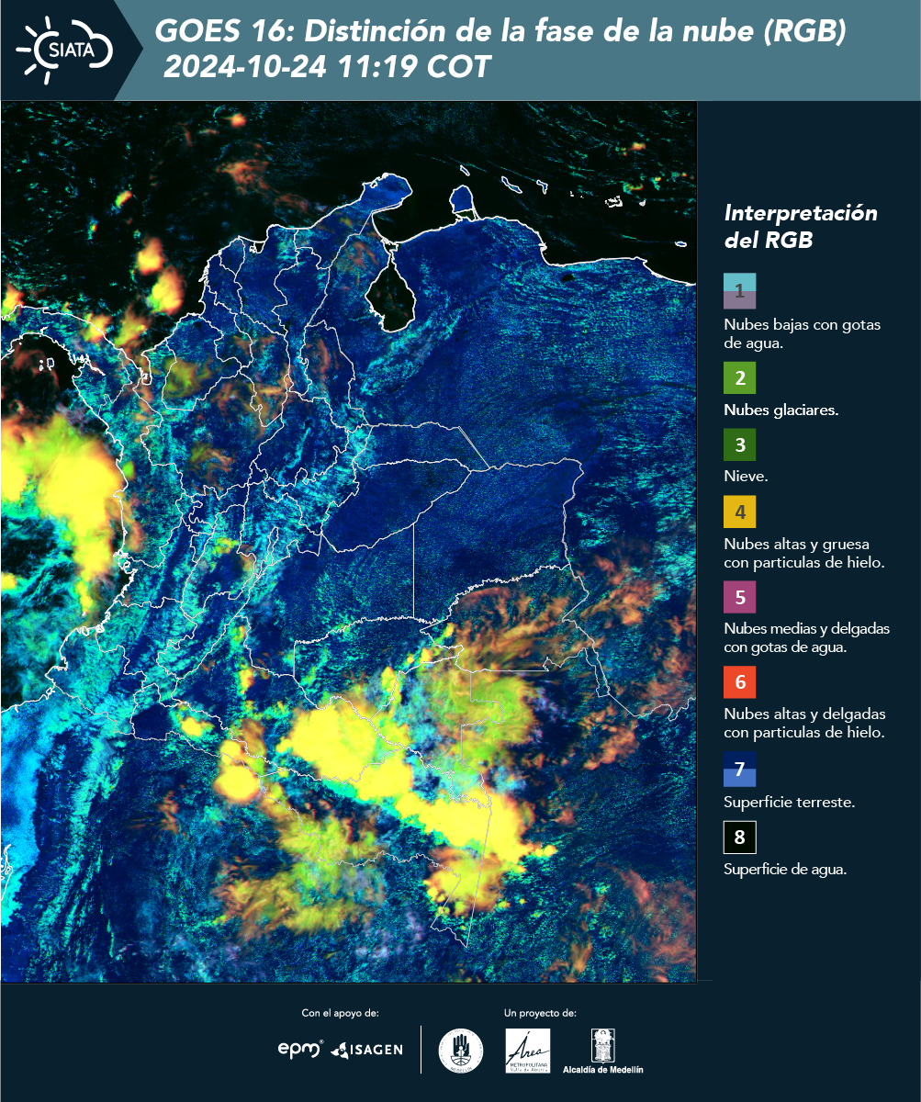Click the ISAGEN logo in the footer
This screenshot has width=921, height=1102.
pos(366,1049)
